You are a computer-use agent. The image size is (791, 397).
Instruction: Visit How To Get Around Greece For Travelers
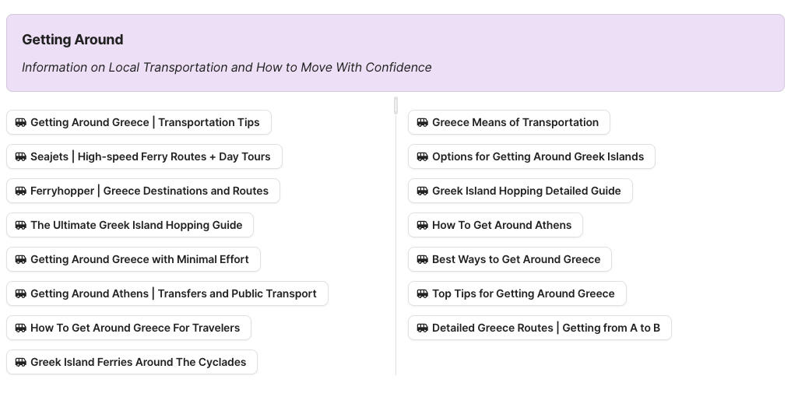135,328
